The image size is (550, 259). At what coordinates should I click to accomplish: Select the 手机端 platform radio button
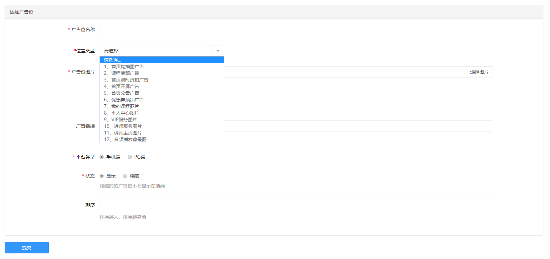(x=102, y=157)
